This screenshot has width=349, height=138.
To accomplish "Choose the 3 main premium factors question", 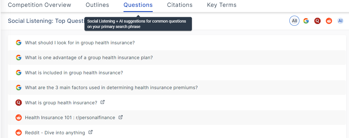I will [x=111, y=88].
